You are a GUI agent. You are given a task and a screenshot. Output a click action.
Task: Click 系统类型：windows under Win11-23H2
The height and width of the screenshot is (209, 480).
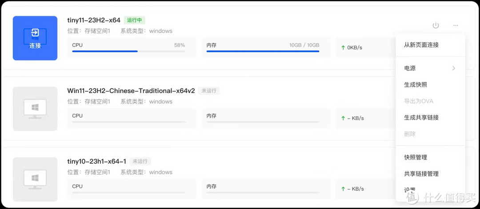coord(146,101)
